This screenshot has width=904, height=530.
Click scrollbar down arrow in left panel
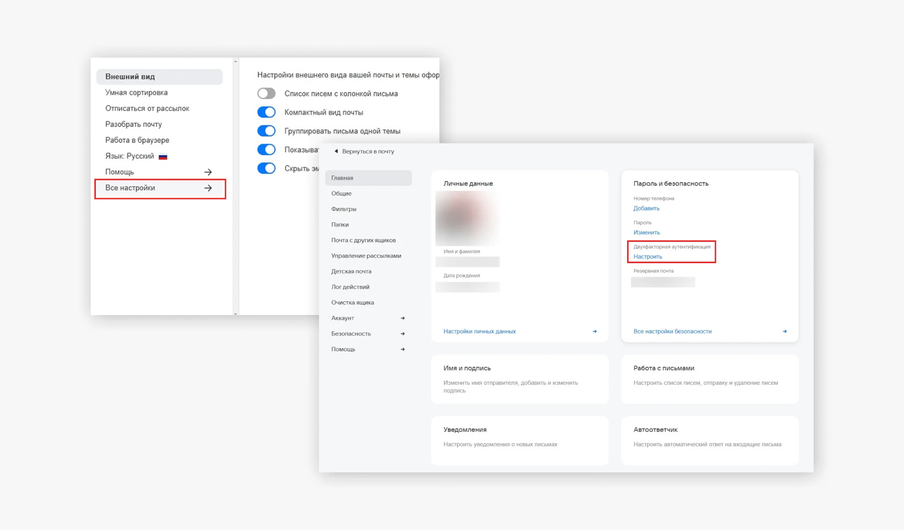[x=235, y=314]
